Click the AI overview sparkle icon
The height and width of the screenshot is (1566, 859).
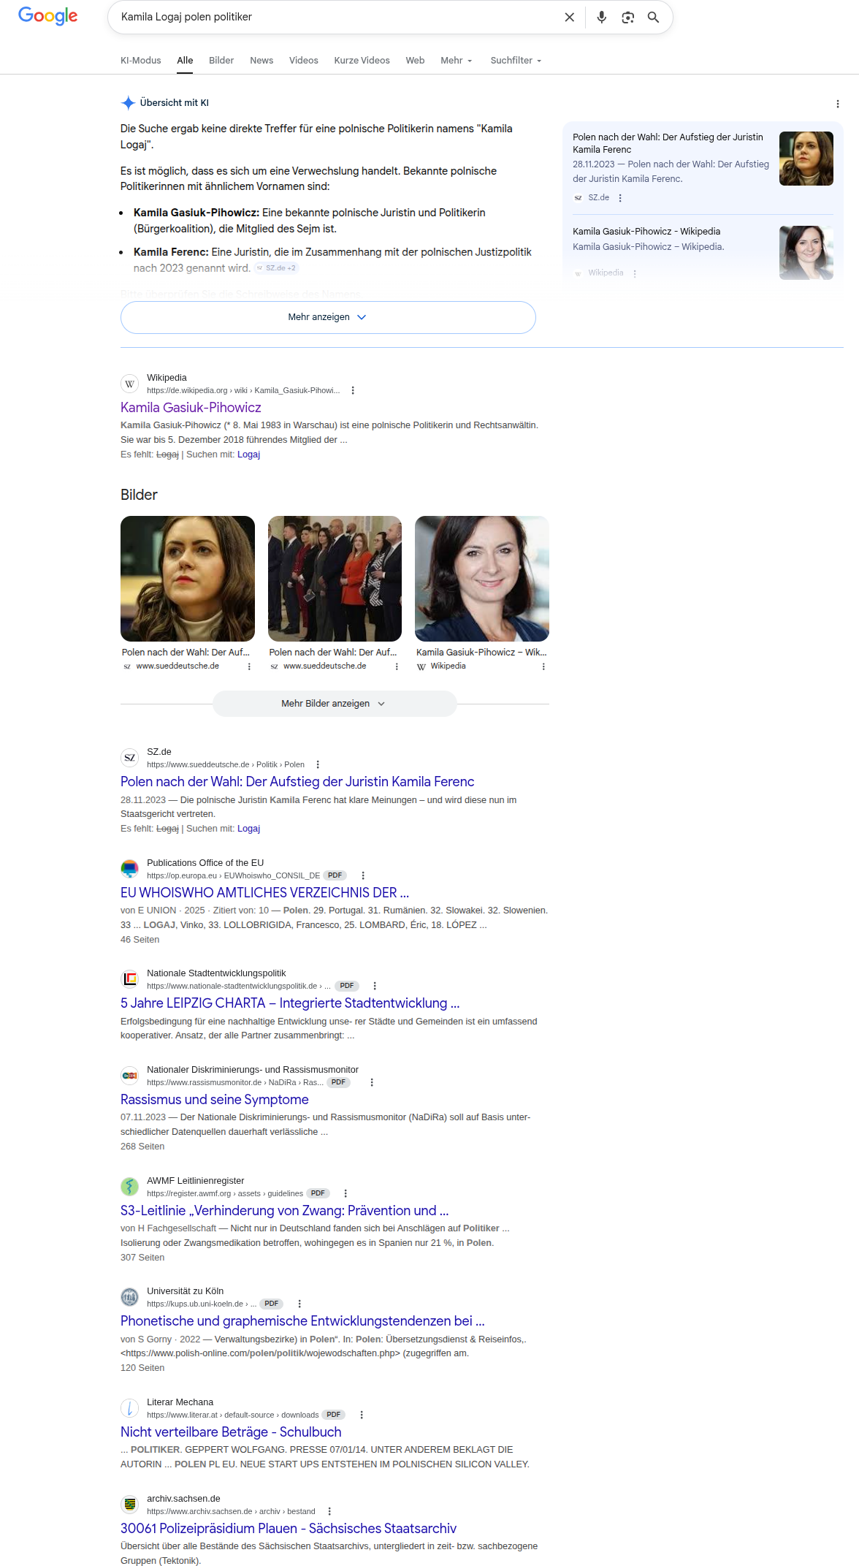[128, 102]
